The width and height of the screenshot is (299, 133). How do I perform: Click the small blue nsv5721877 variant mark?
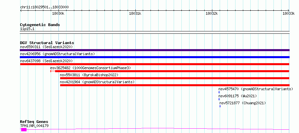(x=220, y=106)
